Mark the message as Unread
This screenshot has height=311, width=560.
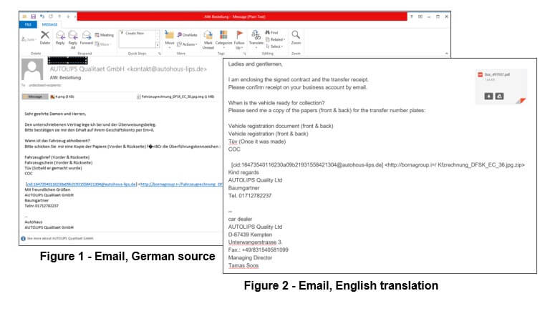[x=208, y=39]
